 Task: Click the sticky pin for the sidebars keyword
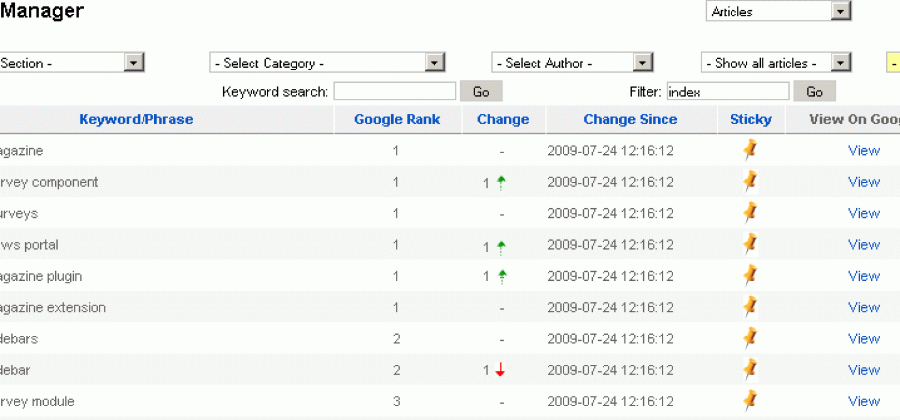point(749,338)
